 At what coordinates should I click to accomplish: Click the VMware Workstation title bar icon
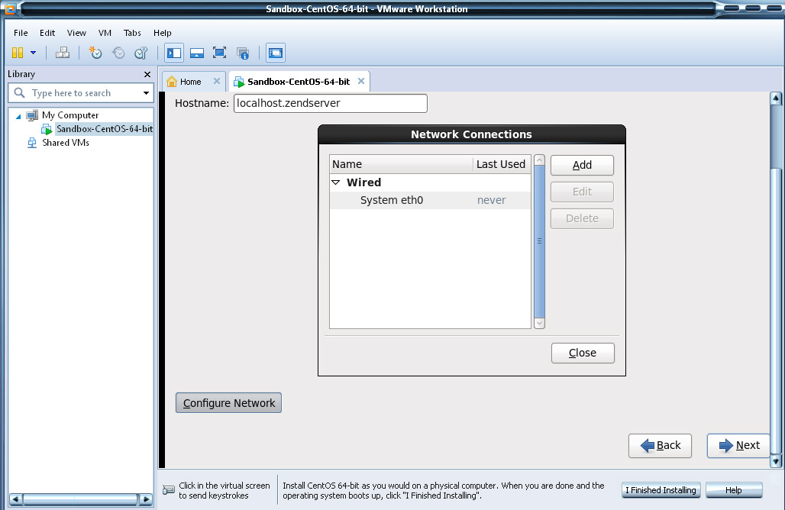coord(11,9)
